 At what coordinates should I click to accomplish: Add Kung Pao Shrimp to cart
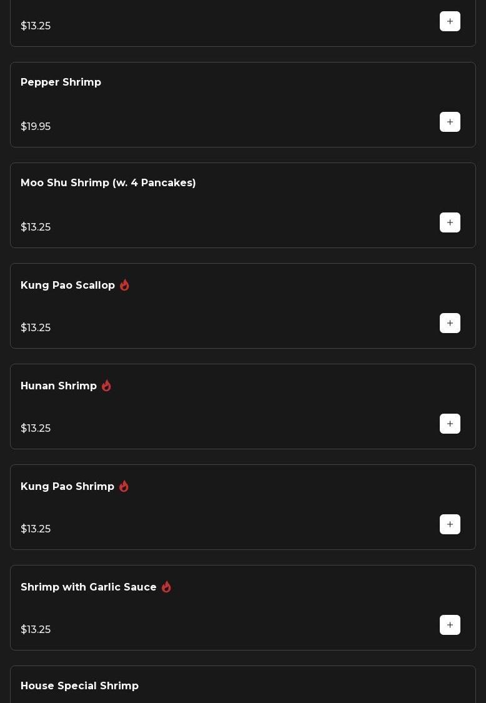pos(450,524)
